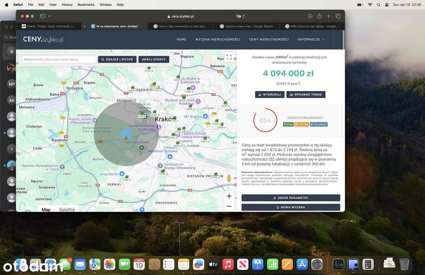Click the '52 oferty' badge
425x275 pixels.
(319, 124)
